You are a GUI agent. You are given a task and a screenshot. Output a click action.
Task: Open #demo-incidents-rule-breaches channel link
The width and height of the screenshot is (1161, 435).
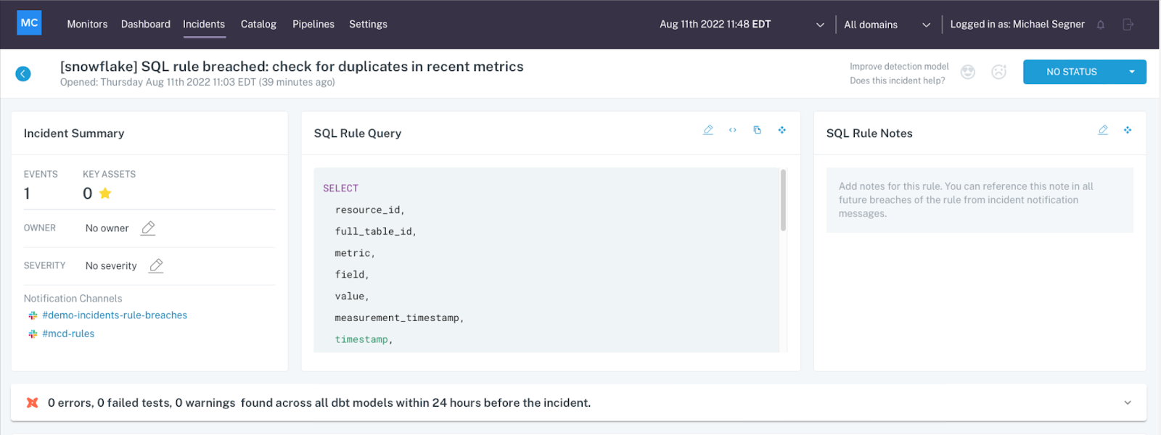tap(115, 315)
